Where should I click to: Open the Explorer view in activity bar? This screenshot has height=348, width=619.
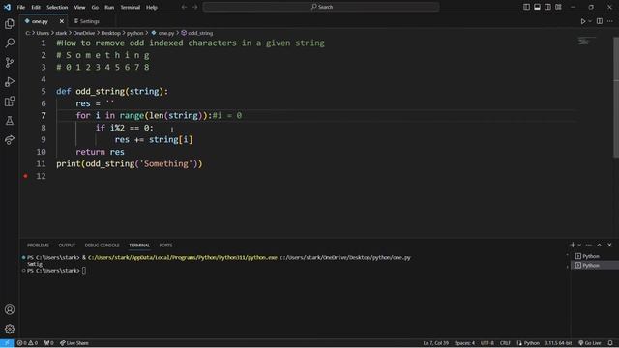(x=10, y=23)
